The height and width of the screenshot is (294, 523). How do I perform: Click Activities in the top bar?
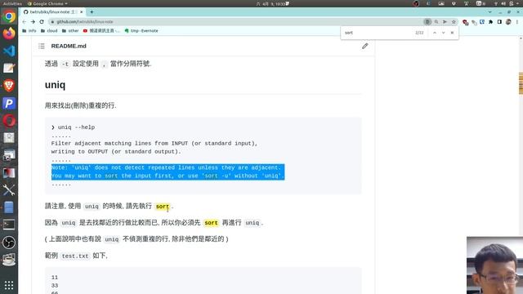tap(12, 3)
